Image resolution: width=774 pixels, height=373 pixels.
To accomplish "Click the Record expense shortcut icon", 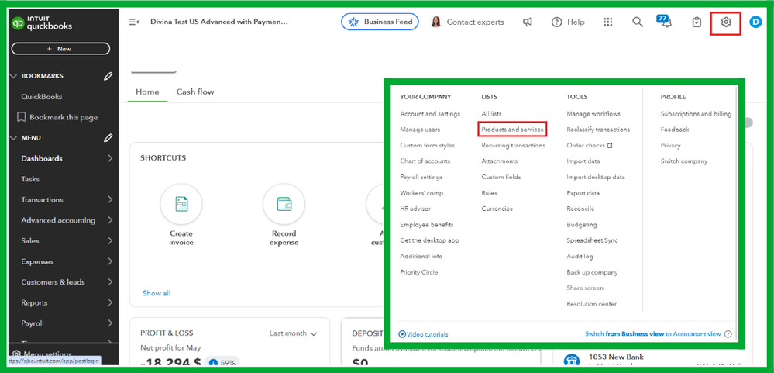I will (x=284, y=204).
